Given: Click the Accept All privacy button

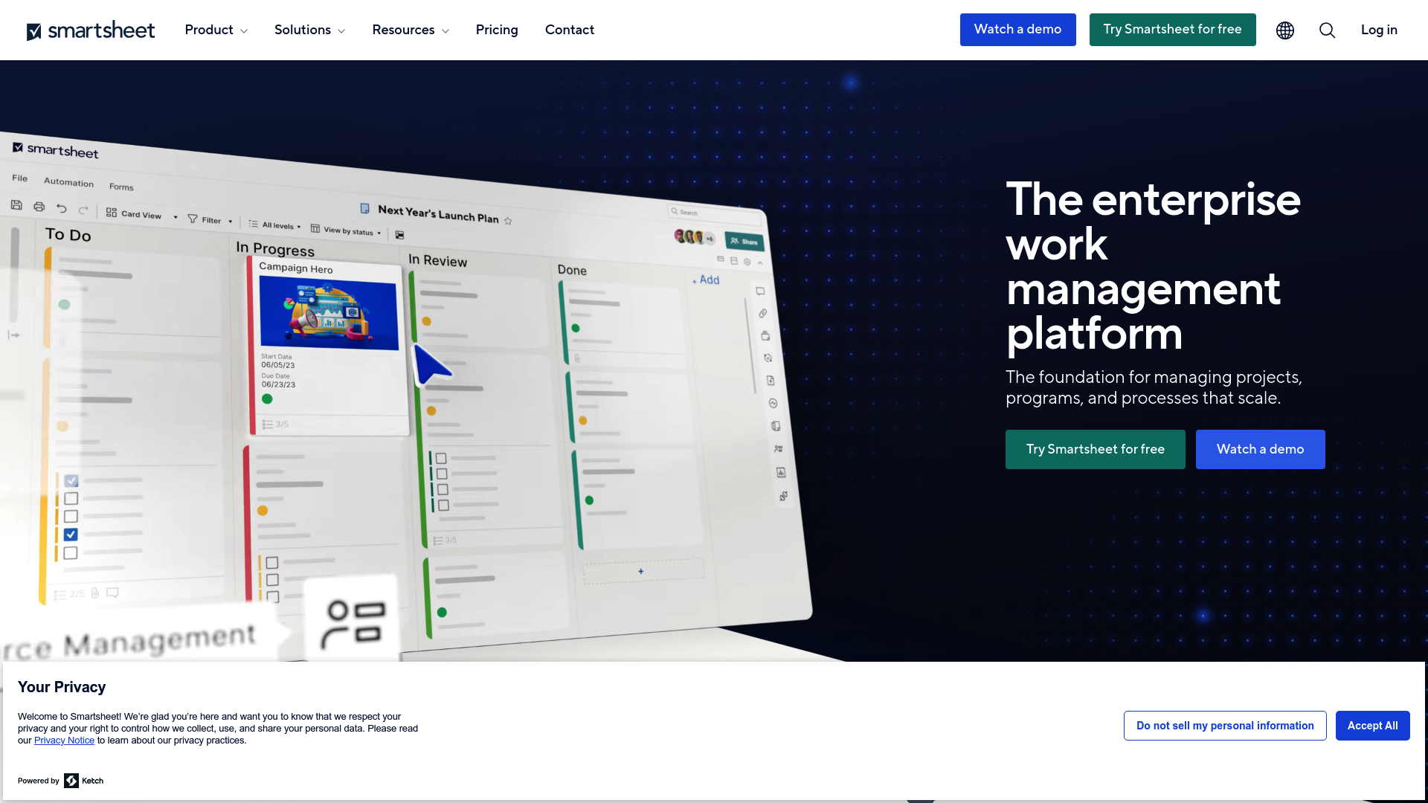Looking at the screenshot, I should [1372, 726].
